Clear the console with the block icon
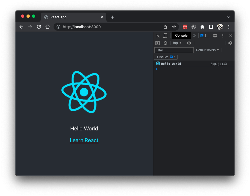This screenshot has height=196, width=250. click(x=165, y=43)
